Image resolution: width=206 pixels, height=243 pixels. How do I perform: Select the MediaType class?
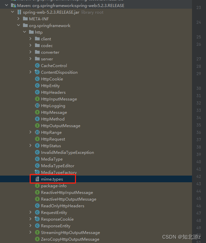pos(52,159)
